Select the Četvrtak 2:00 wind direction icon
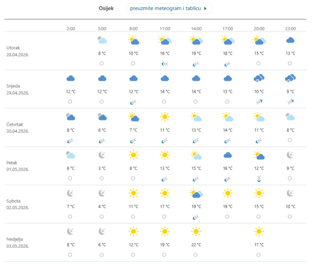 (71, 140)
